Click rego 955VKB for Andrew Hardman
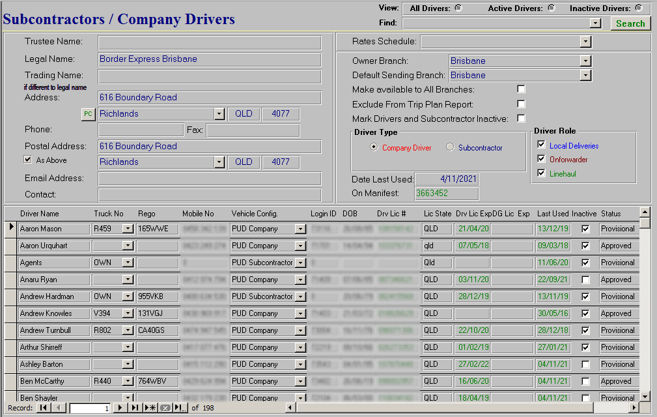The height and width of the screenshot is (417, 657). point(158,296)
